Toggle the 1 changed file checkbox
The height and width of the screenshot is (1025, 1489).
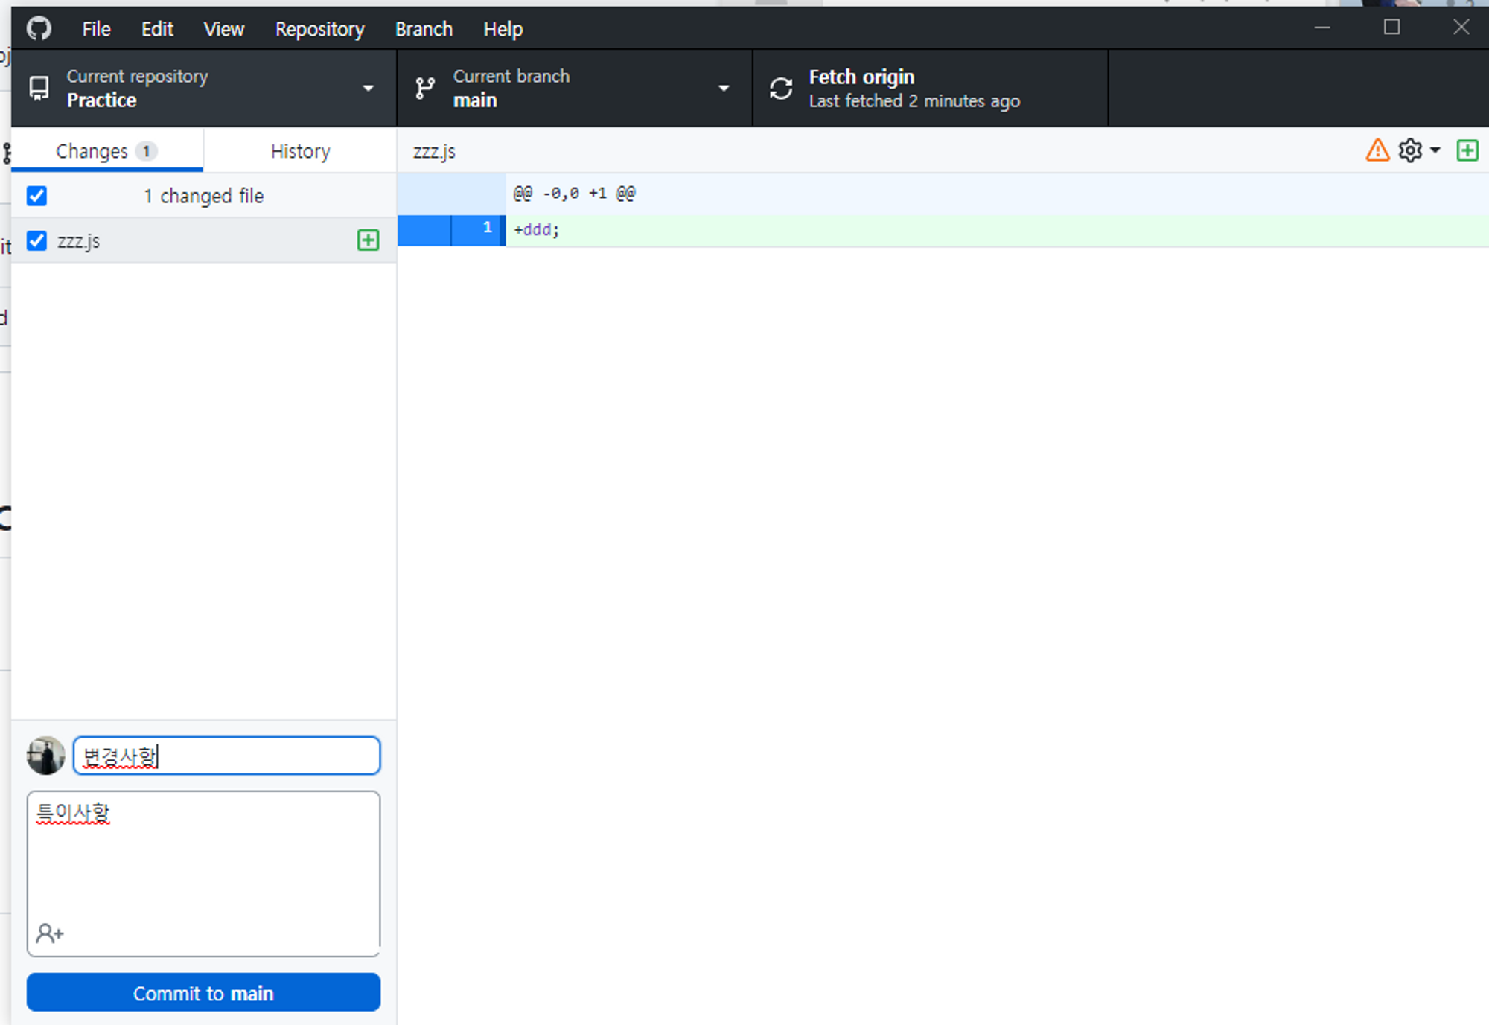[x=36, y=196]
